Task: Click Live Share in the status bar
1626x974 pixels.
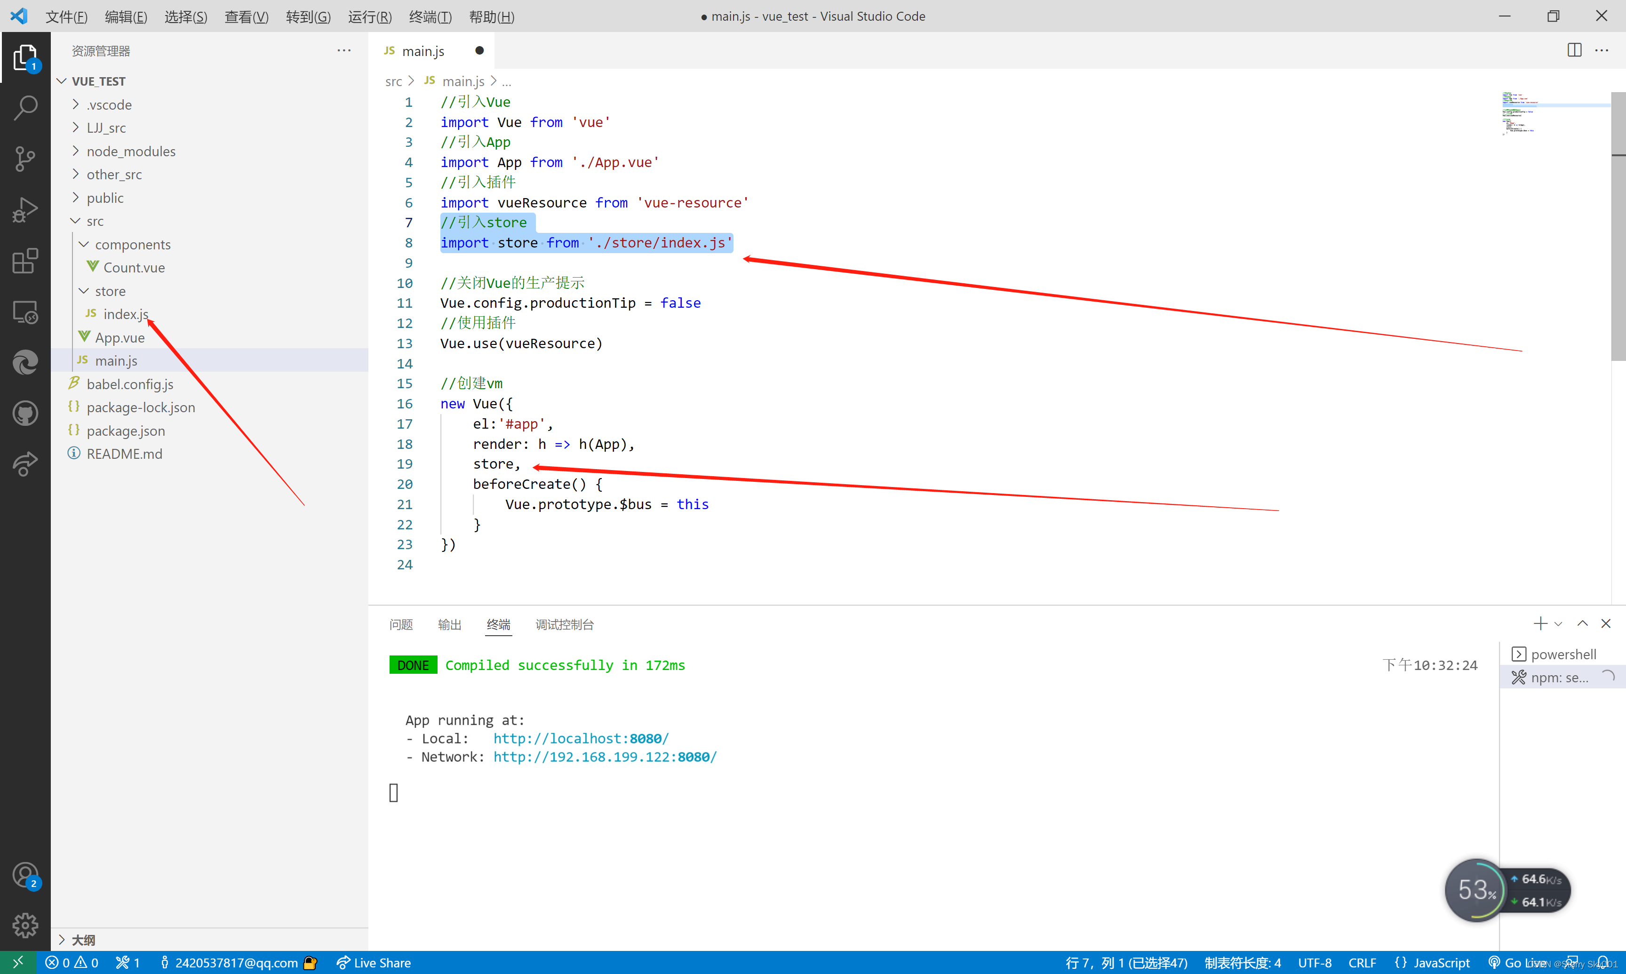Action: (374, 963)
